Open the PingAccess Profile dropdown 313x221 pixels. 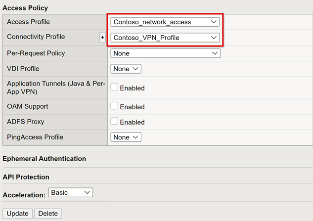pyautogui.click(x=126, y=137)
